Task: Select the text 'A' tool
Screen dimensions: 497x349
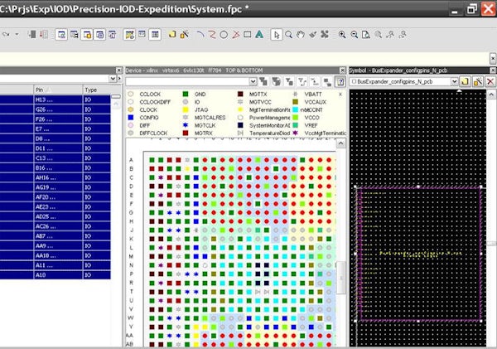Action: click(x=259, y=35)
